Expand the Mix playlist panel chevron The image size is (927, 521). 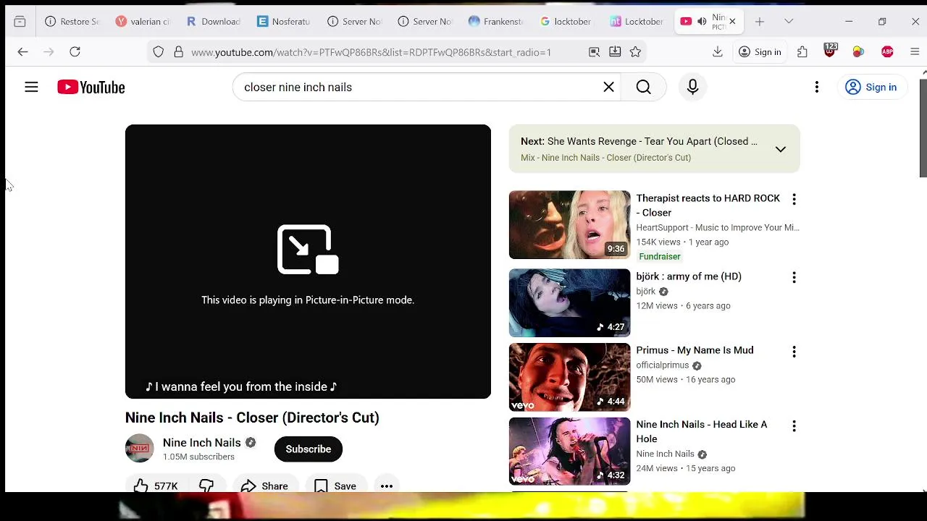780,149
